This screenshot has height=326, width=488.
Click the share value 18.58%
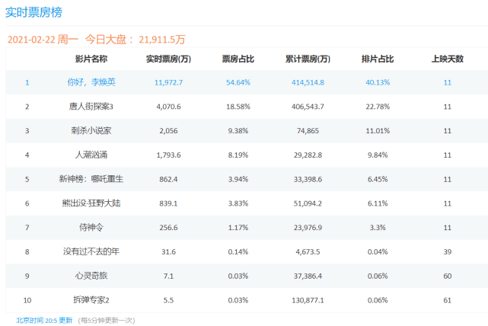click(238, 107)
